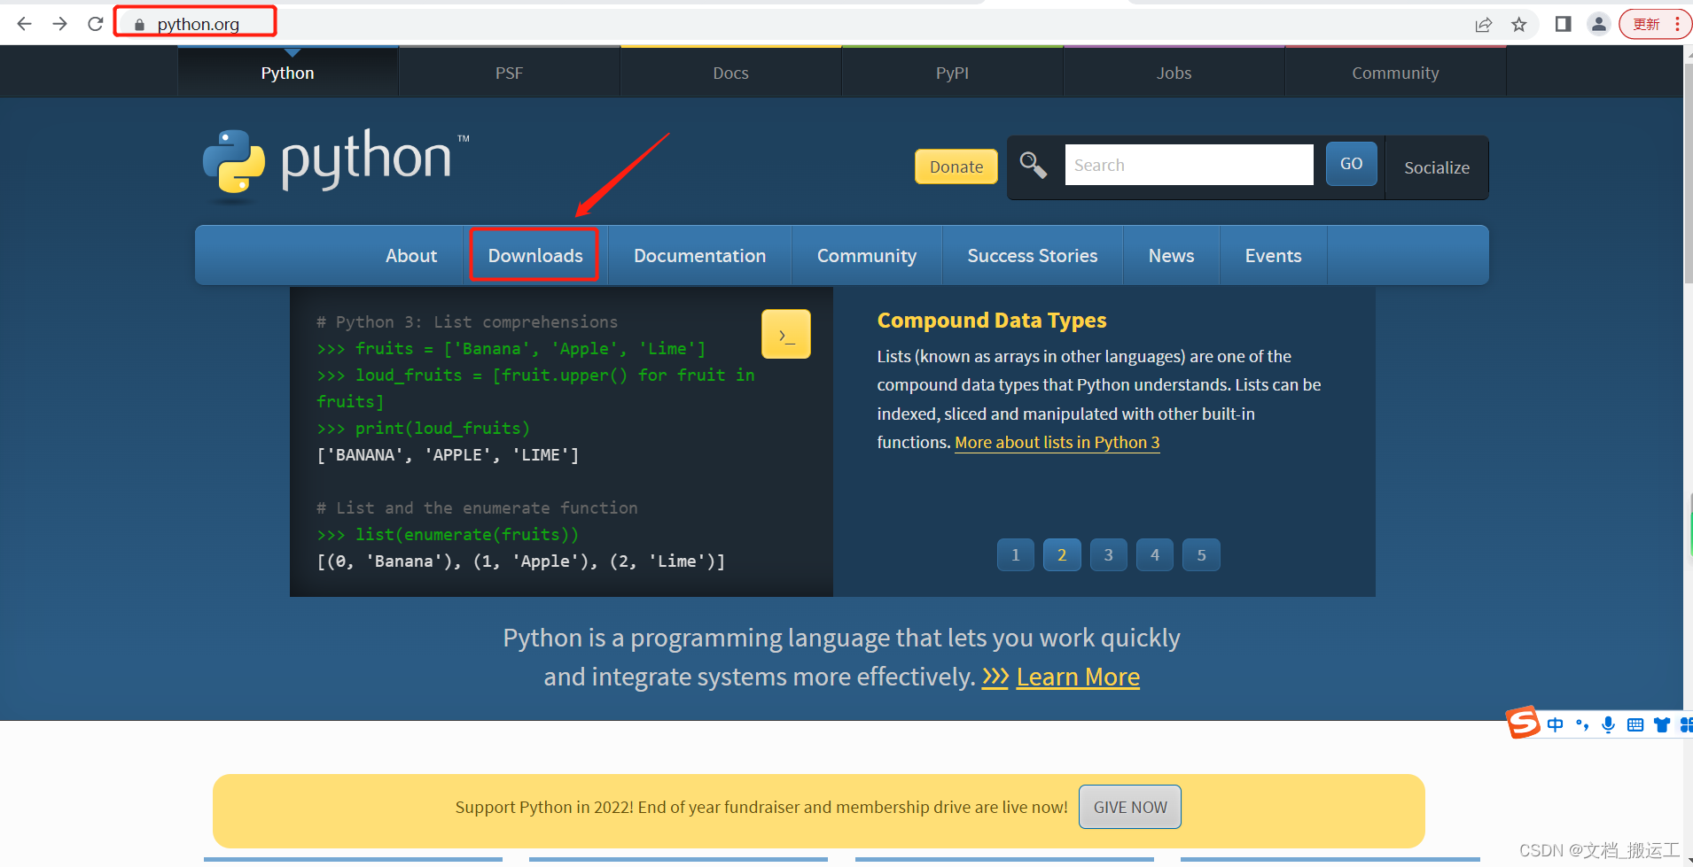This screenshot has height=867, width=1693.
Task: Click the yellow Donate button
Action: [956, 166]
